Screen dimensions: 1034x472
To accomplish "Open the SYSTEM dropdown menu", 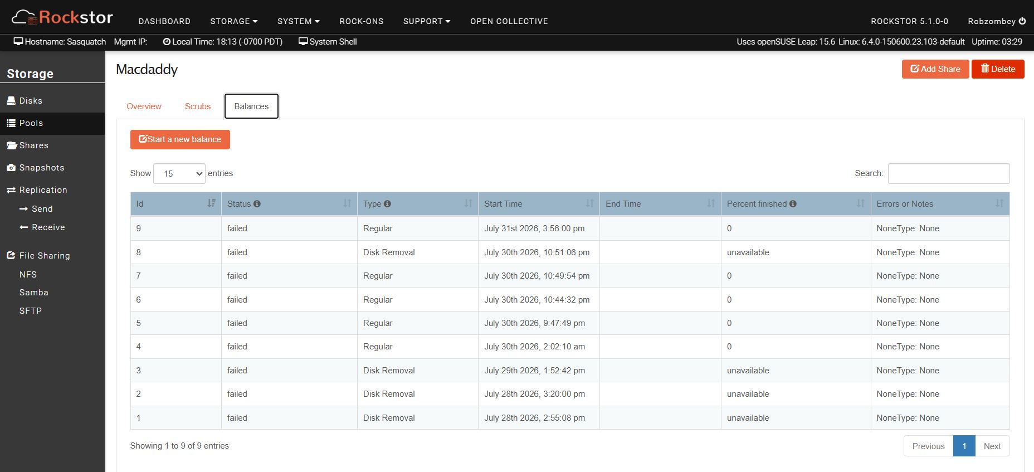I will point(299,21).
